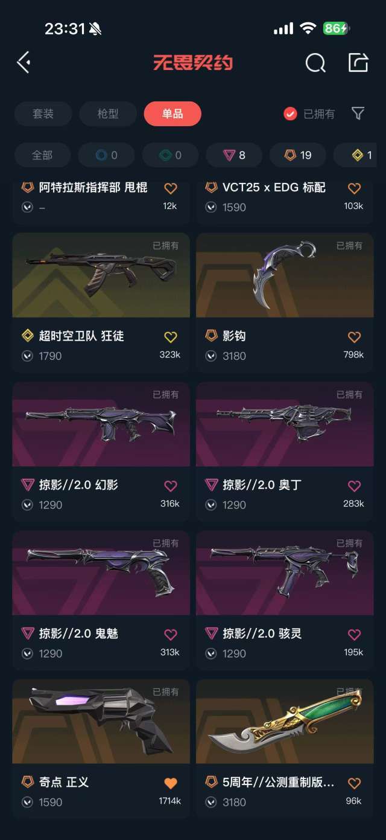Open the 影钩 karambit knife thumbnail

(285, 275)
